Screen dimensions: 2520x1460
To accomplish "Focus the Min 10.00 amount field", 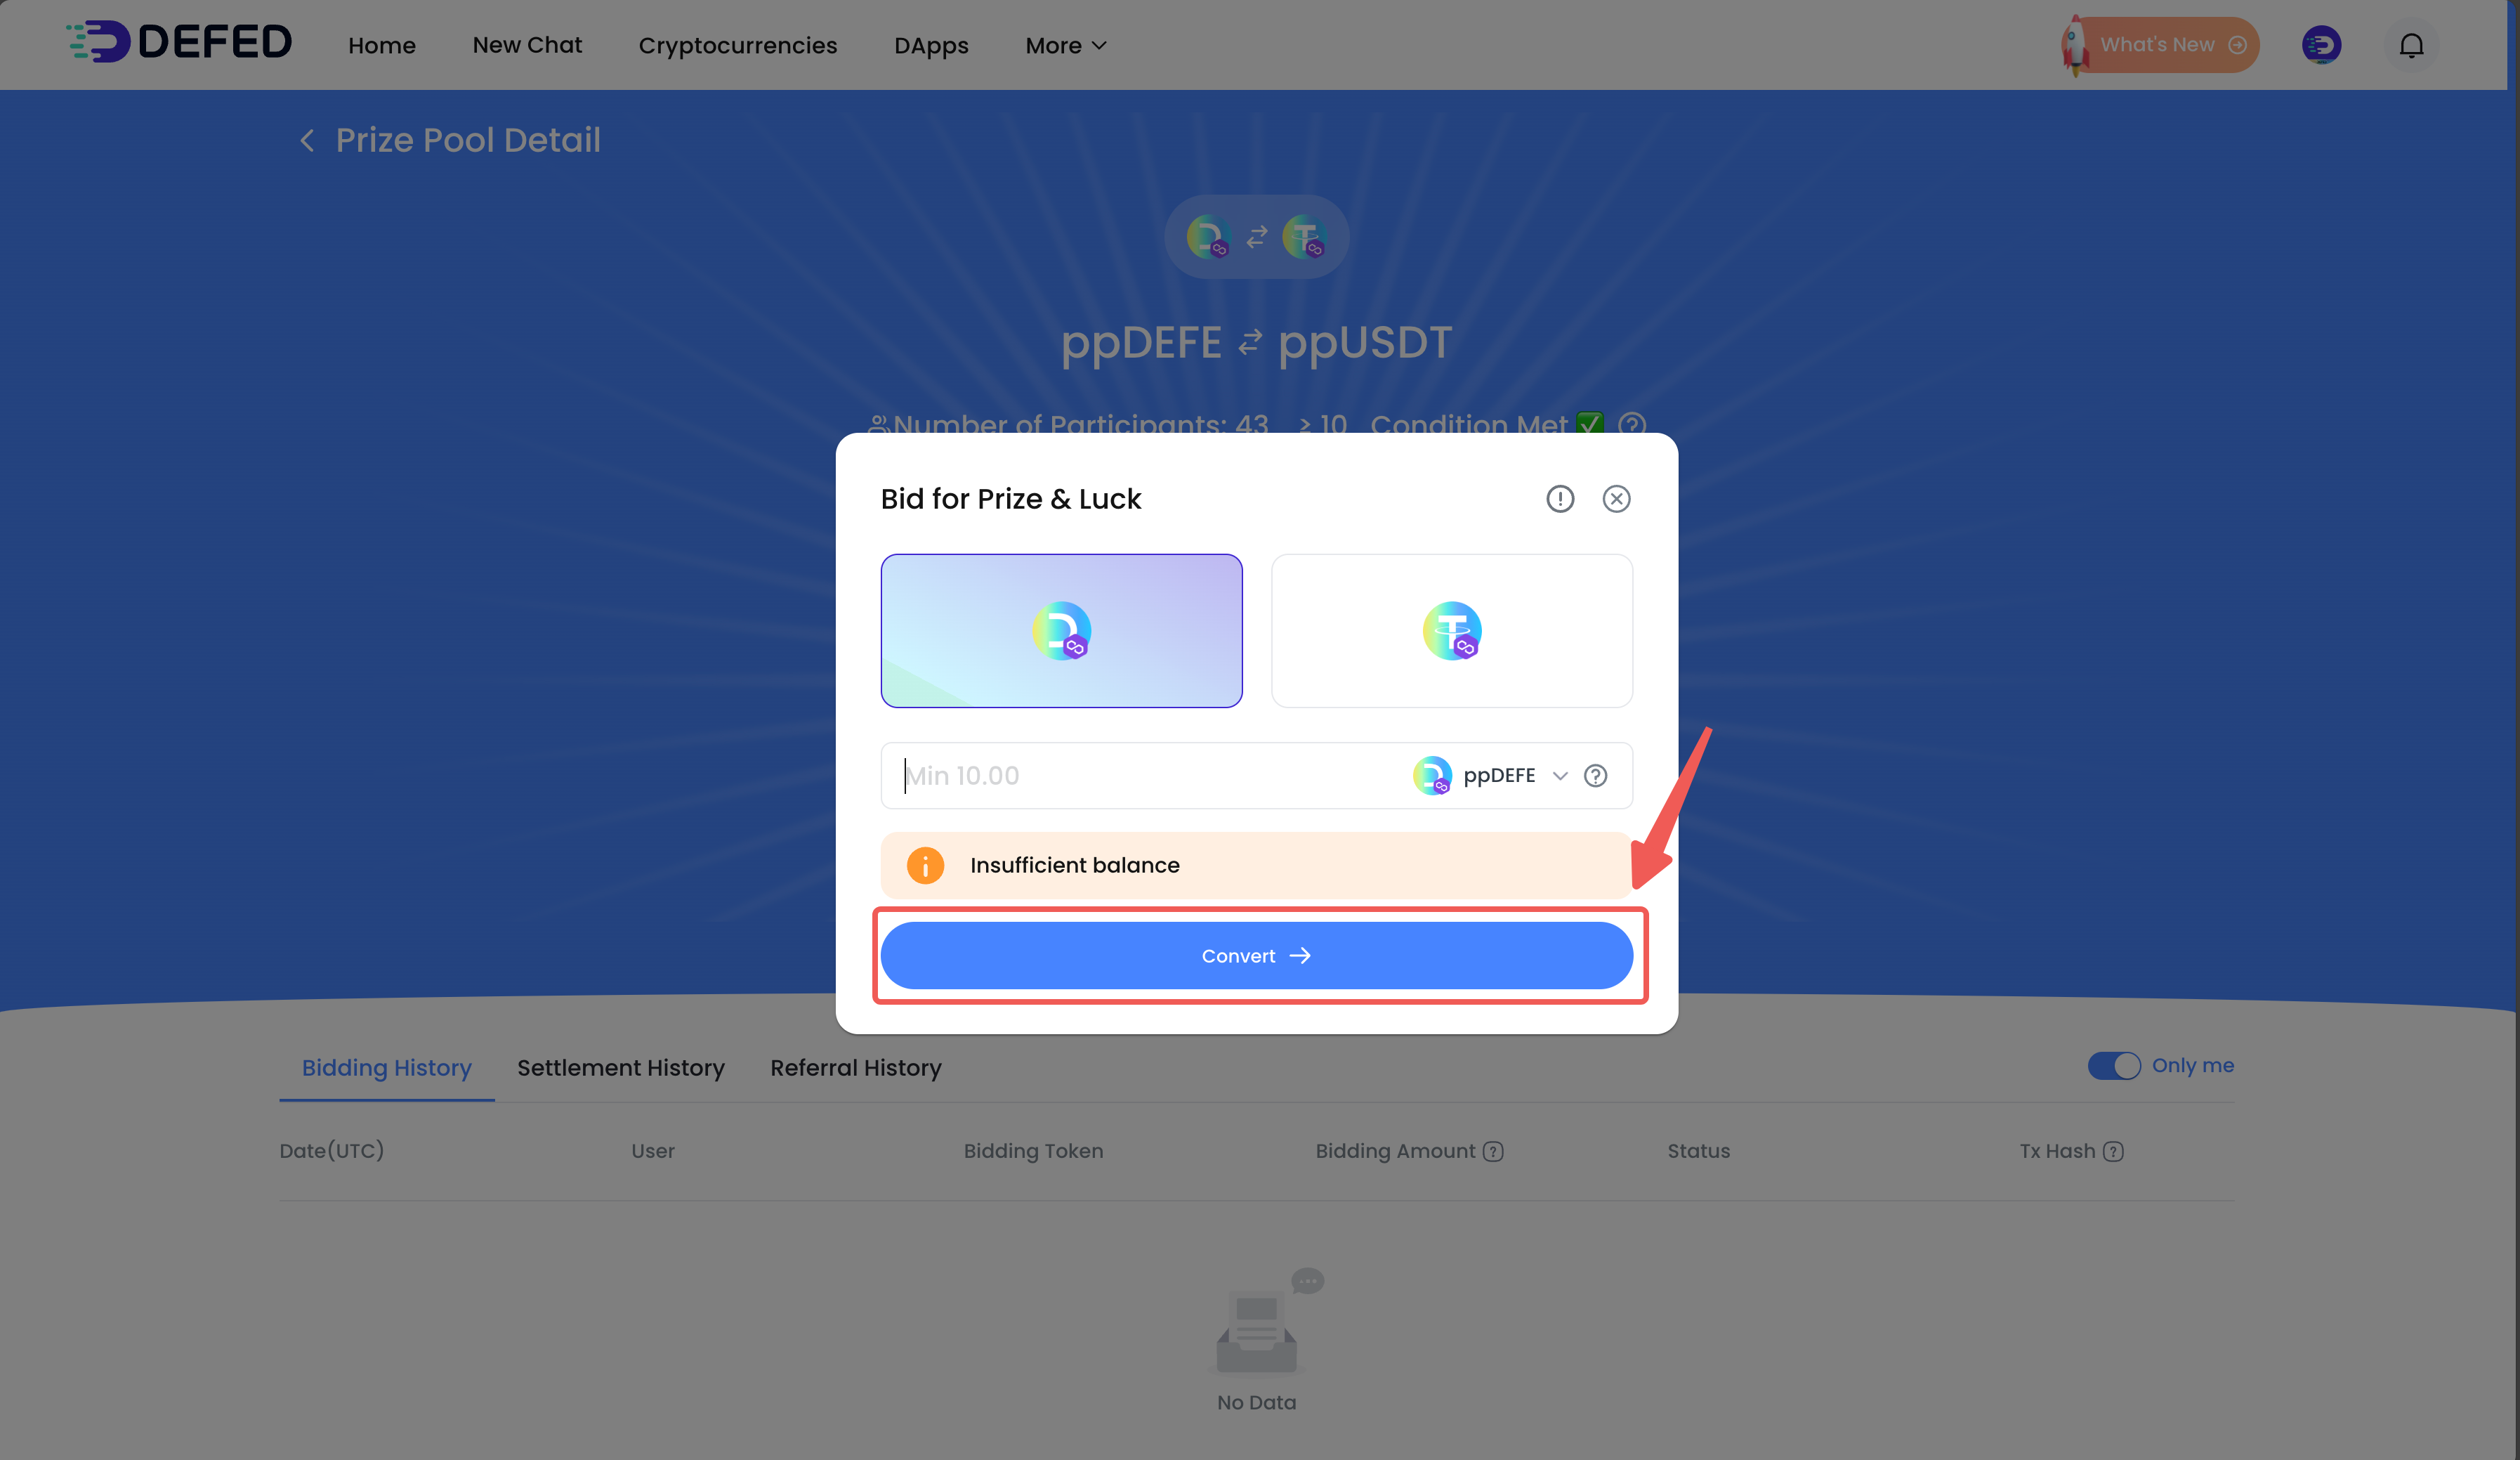I will pyautogui.click(x=1145, y=776).
